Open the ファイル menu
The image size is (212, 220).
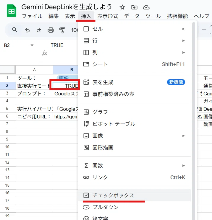(x=32, y=16)
